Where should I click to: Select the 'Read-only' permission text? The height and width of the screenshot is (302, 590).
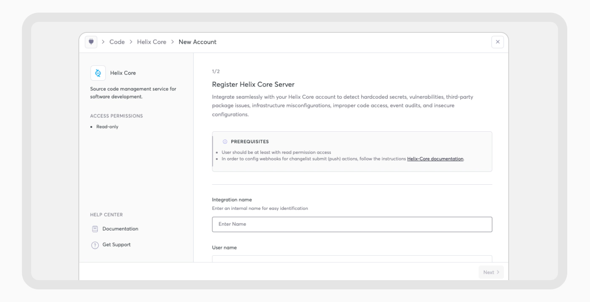(x=107, y=127)
